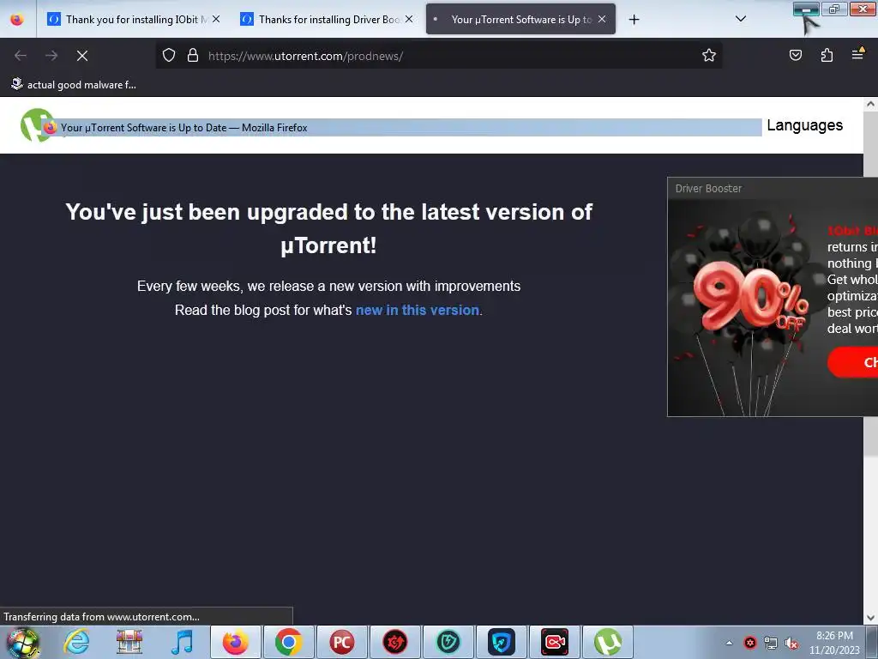The height and width of the screenshot is (659, 878).
Task: Click the muted volume tray icon
Action: click(x=791, y=643)
